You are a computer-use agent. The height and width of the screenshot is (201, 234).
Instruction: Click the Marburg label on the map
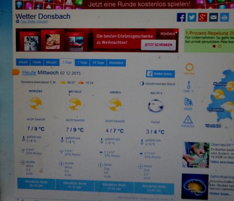(x=220, y=84)
